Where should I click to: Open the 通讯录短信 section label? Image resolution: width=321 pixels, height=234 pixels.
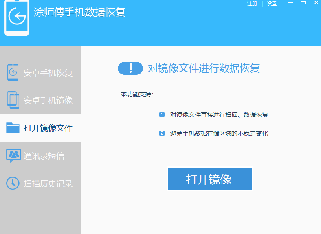(x=44, y=156)
